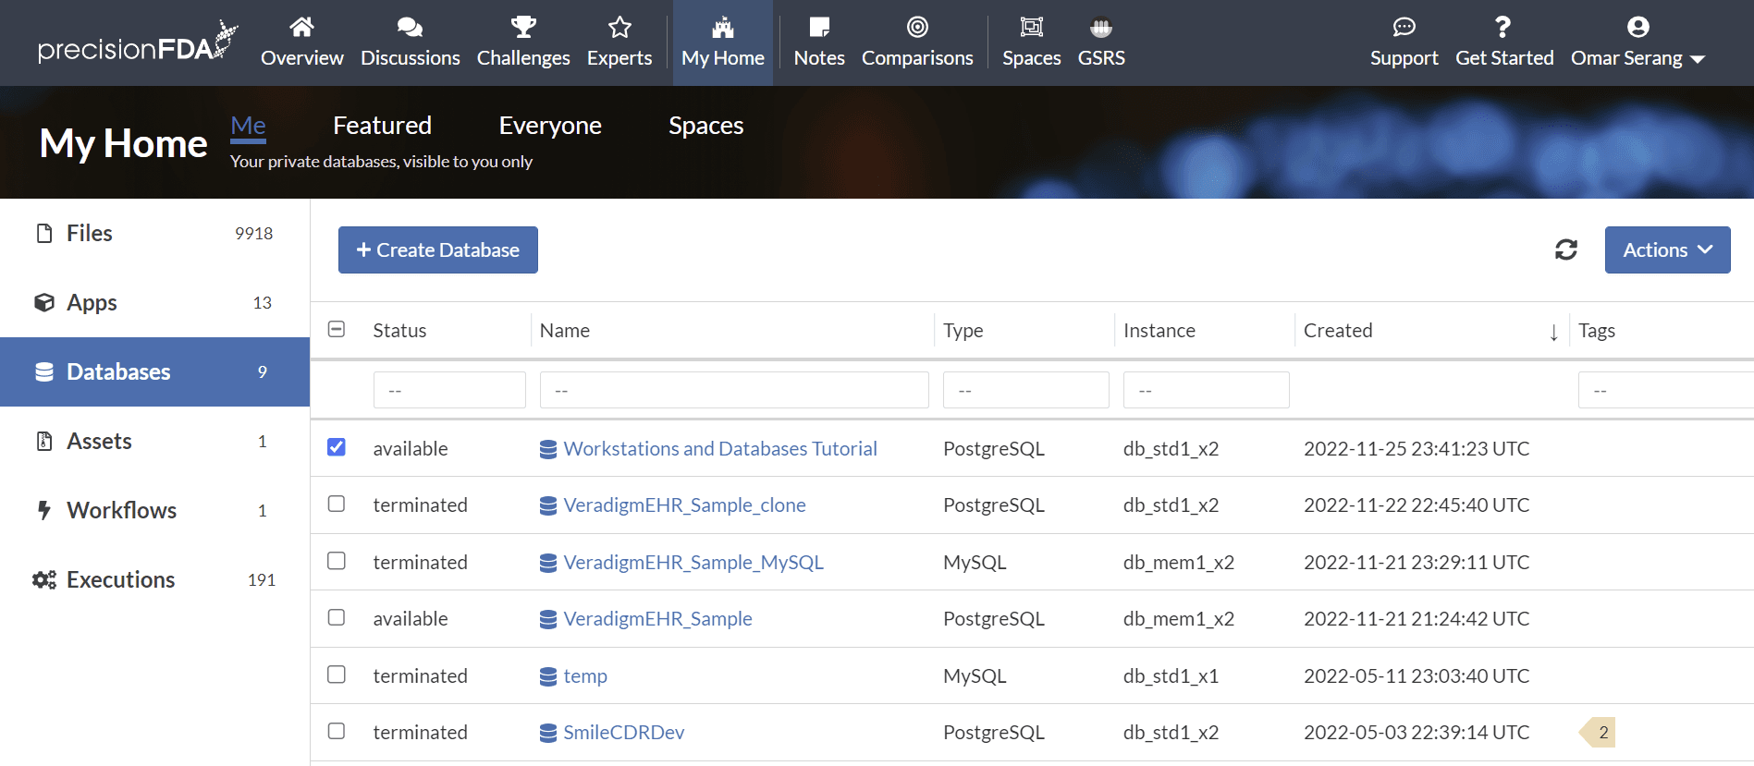This screenshot has height=766, width=1754.
Task: Click the refresh databases icon
Action: pos(1565,249)
